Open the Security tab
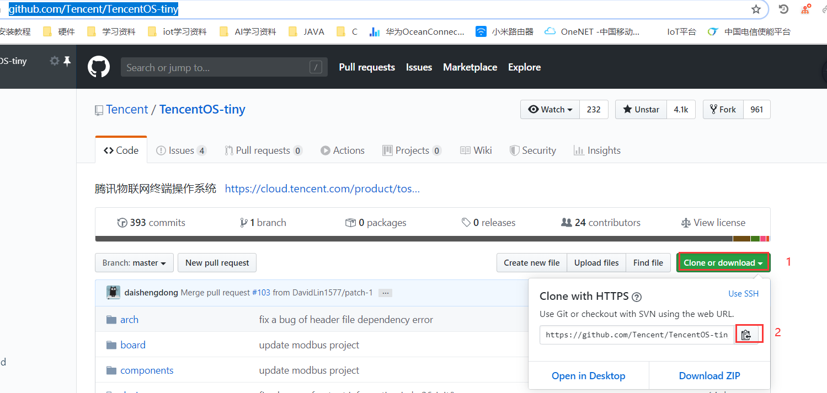The height and width of the screenshot is (393, 827). (532, 150)
